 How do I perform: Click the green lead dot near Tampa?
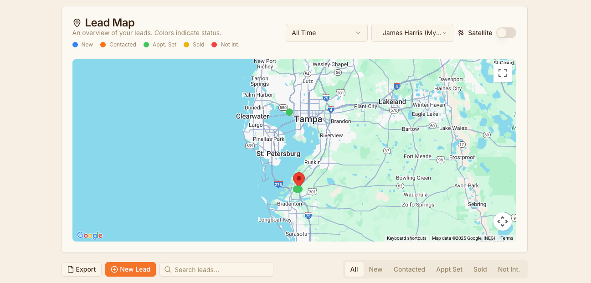tap(289, 112)
